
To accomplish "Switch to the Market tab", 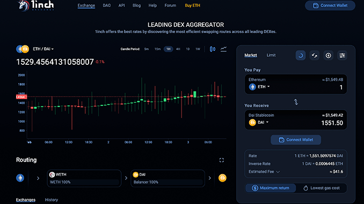I will click(x=251, y=55).
